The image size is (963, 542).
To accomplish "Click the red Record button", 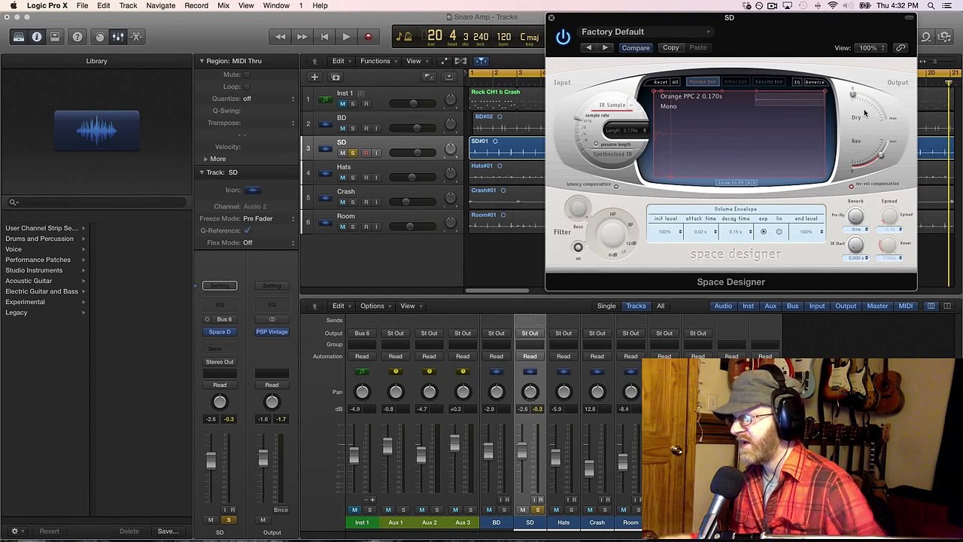I will 368,37.
